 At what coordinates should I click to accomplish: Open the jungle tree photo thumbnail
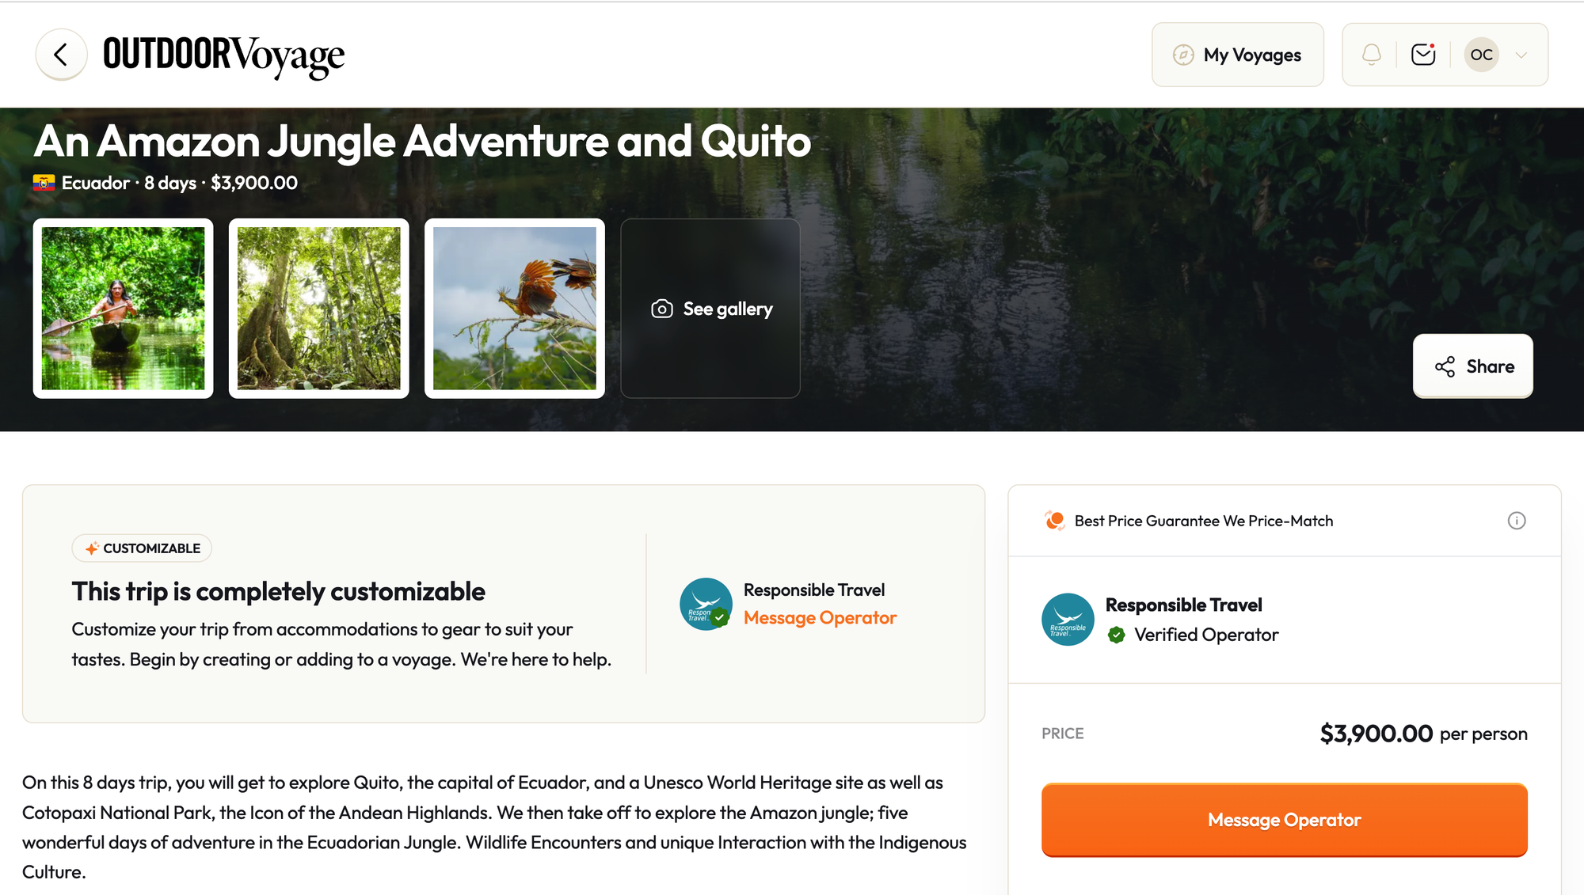(x=319, y=309)
